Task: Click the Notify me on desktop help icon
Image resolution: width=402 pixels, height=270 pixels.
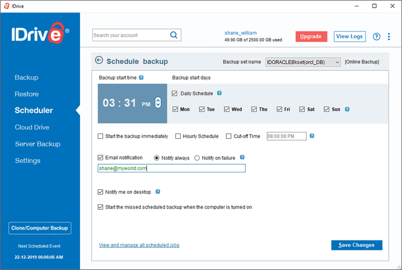Action: pos(158,192)
